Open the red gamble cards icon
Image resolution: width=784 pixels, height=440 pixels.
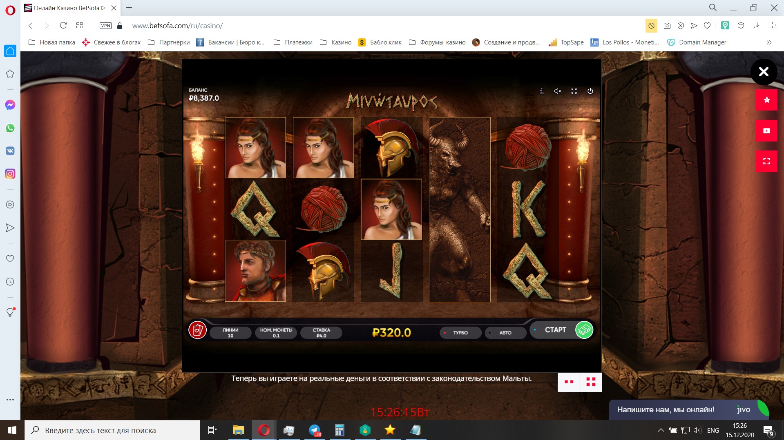pos(197,330)
